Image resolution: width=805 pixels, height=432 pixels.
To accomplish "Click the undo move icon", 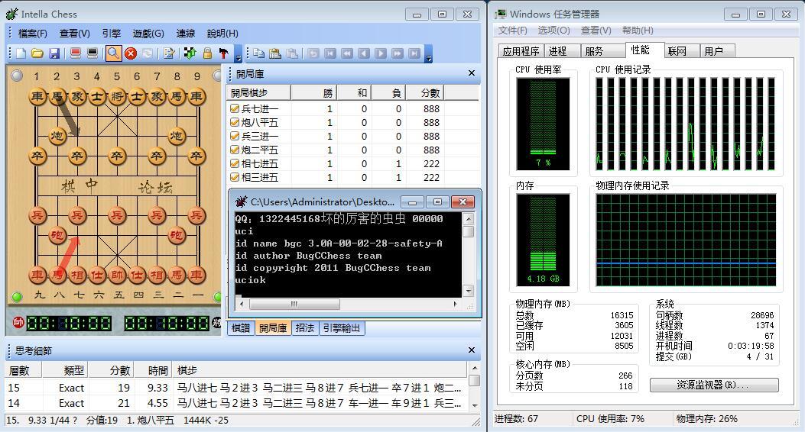I will 313,53.
